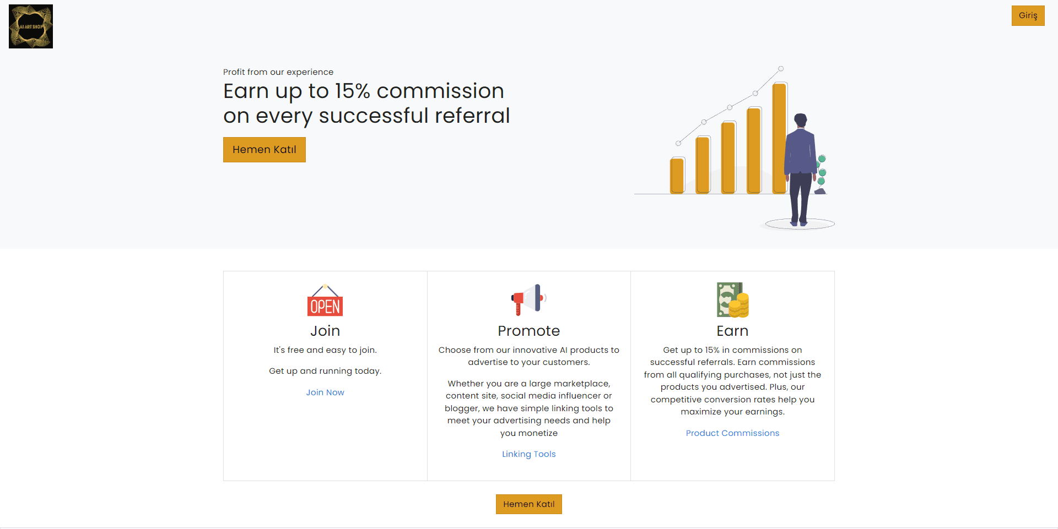Click the Join card heading
Viewport: 1058px width, 529px height.
(325, 331)
